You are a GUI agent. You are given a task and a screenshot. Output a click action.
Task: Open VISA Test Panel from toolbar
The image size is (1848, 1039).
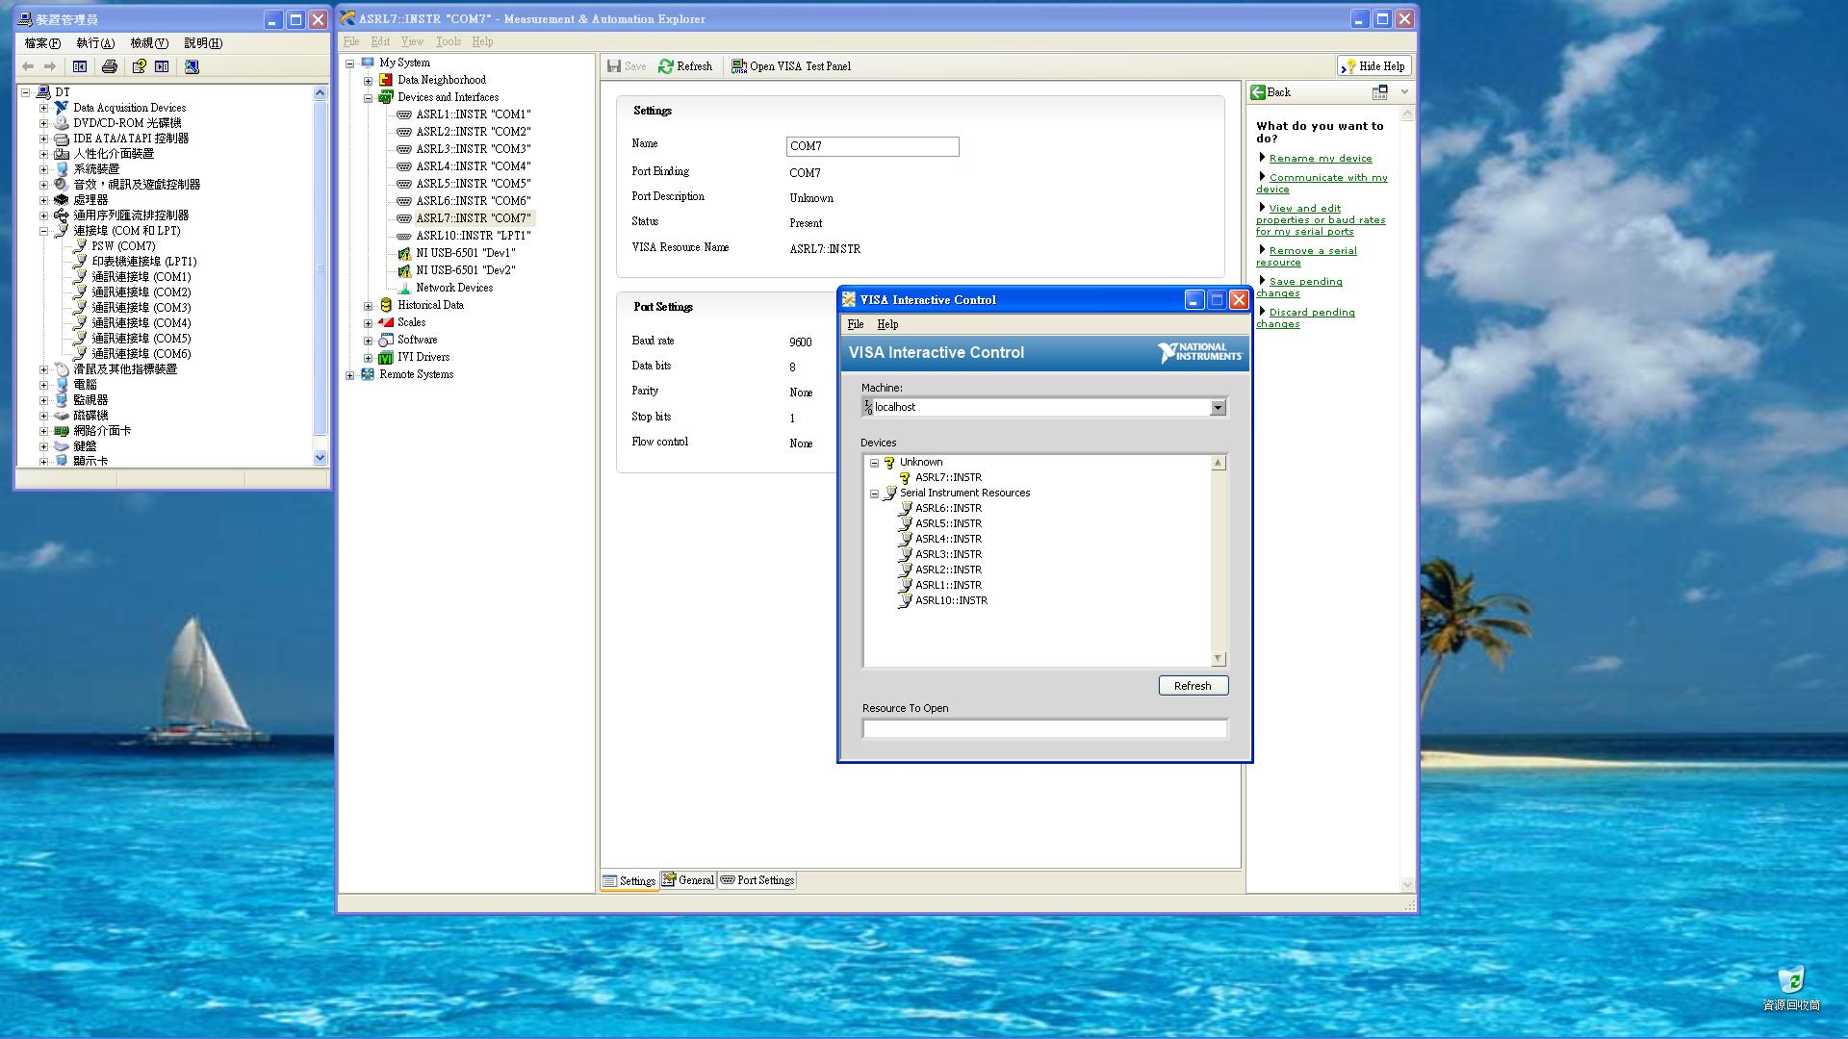[x=791, y=66]
